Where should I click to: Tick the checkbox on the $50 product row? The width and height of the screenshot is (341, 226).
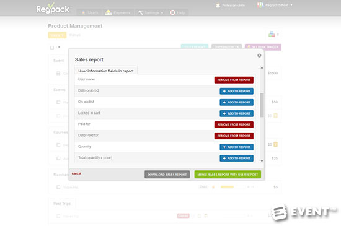58,102
